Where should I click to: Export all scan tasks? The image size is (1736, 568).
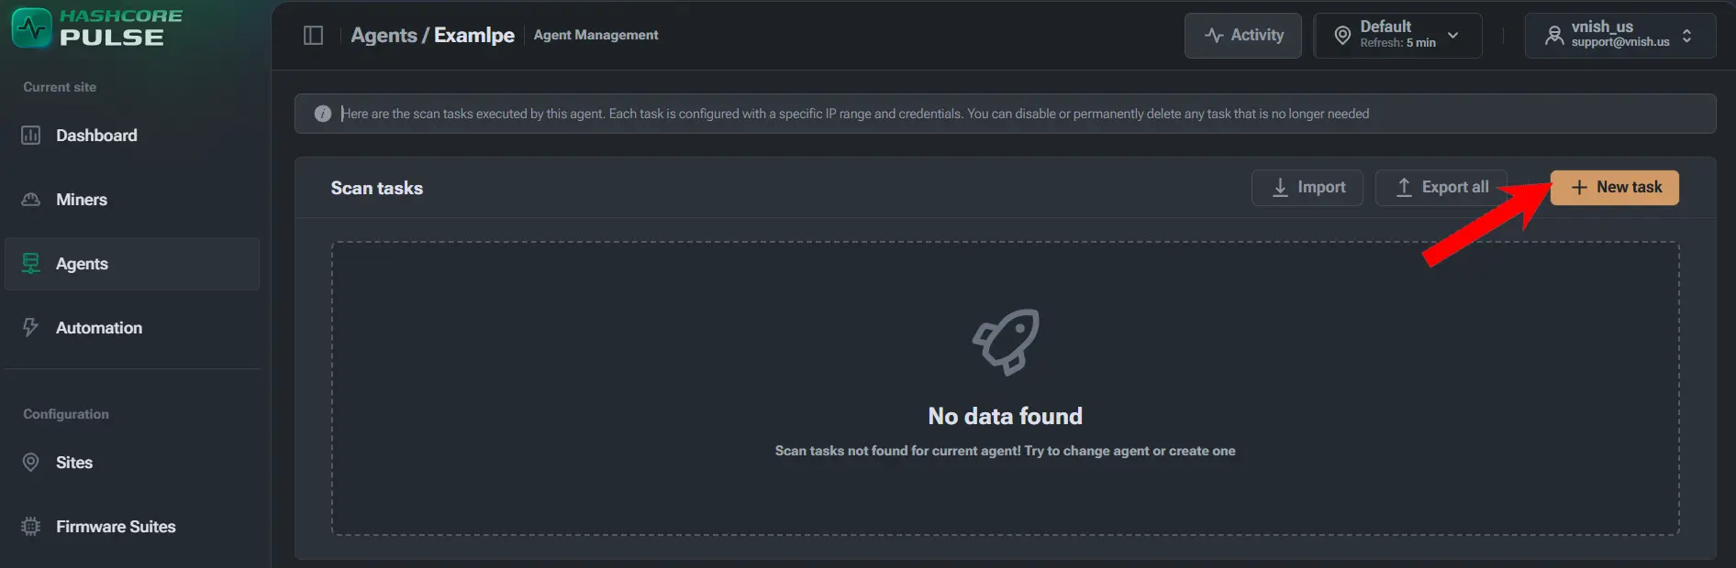(1441, 188)
